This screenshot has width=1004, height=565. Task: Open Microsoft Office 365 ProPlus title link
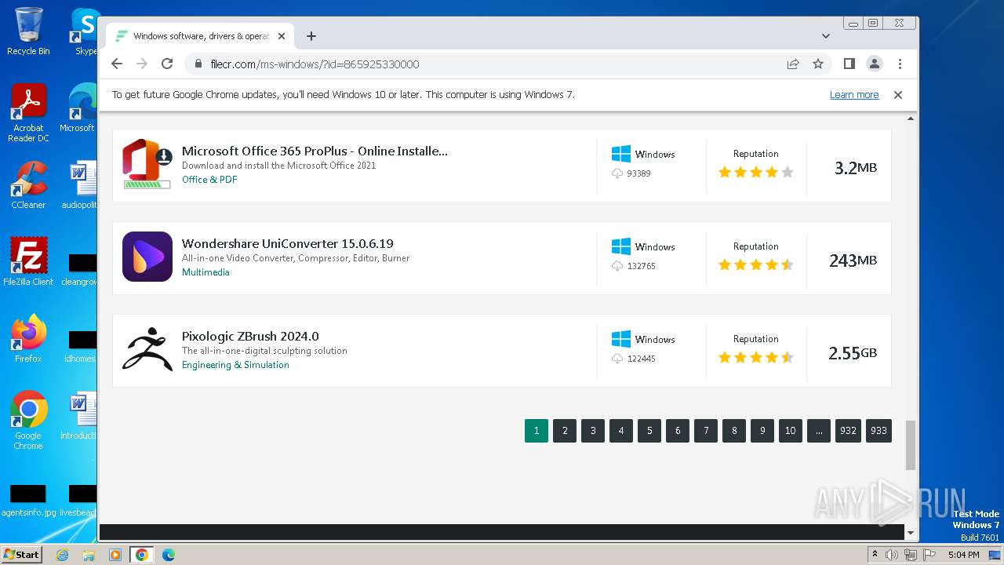pos(315,151)
